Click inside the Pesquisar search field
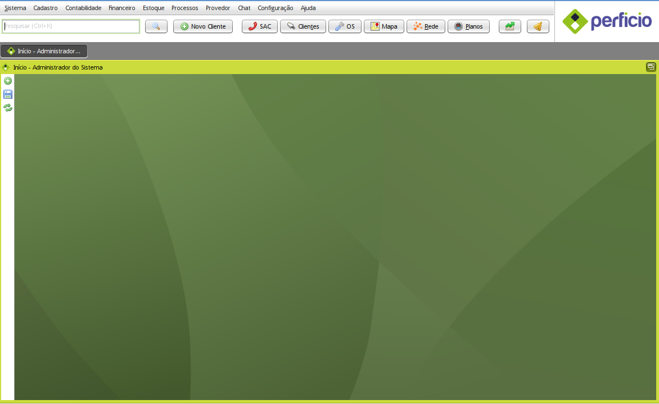 click(x=70, y=26)
